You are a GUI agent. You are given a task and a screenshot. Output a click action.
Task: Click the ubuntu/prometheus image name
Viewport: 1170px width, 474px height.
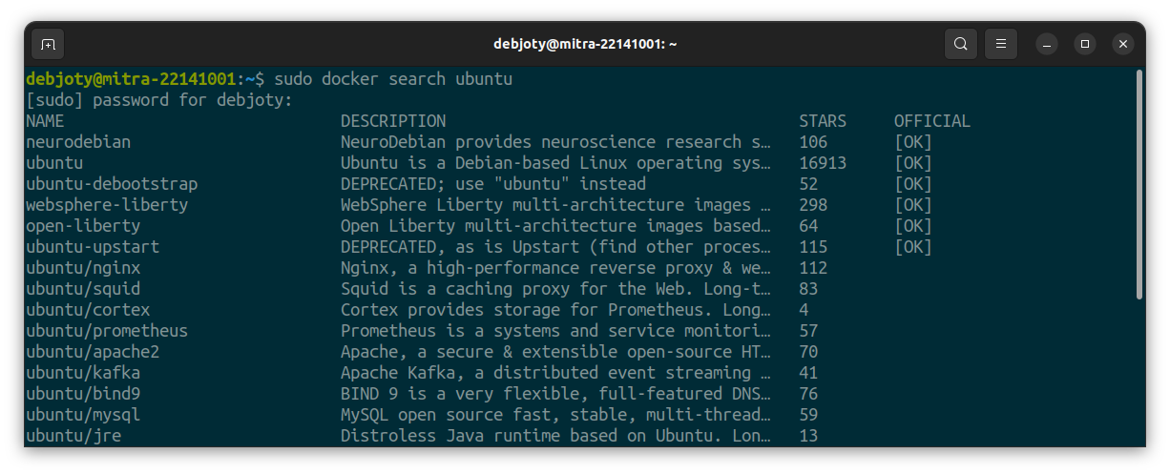point(107,331)
